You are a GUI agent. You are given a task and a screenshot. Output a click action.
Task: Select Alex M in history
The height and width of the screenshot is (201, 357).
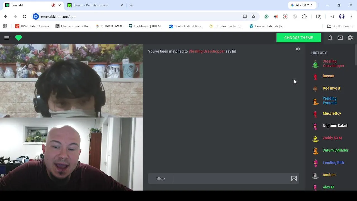[328, 187]
